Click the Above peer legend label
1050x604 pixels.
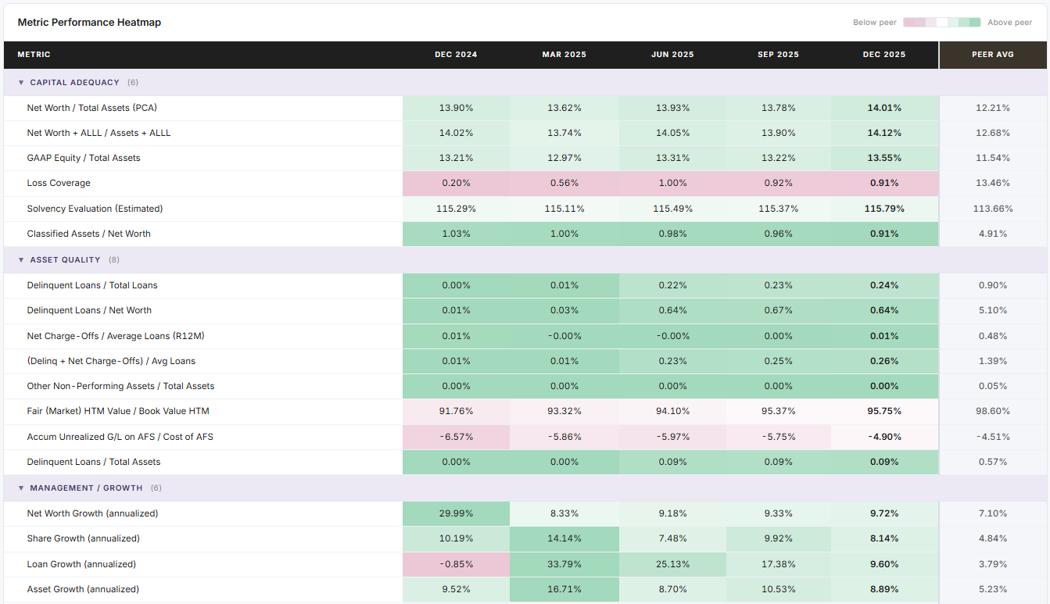(1009, 23)
